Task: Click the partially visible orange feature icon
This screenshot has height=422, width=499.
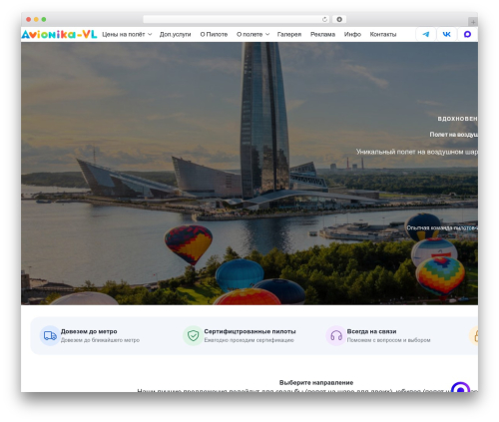Action: [474, 335]
